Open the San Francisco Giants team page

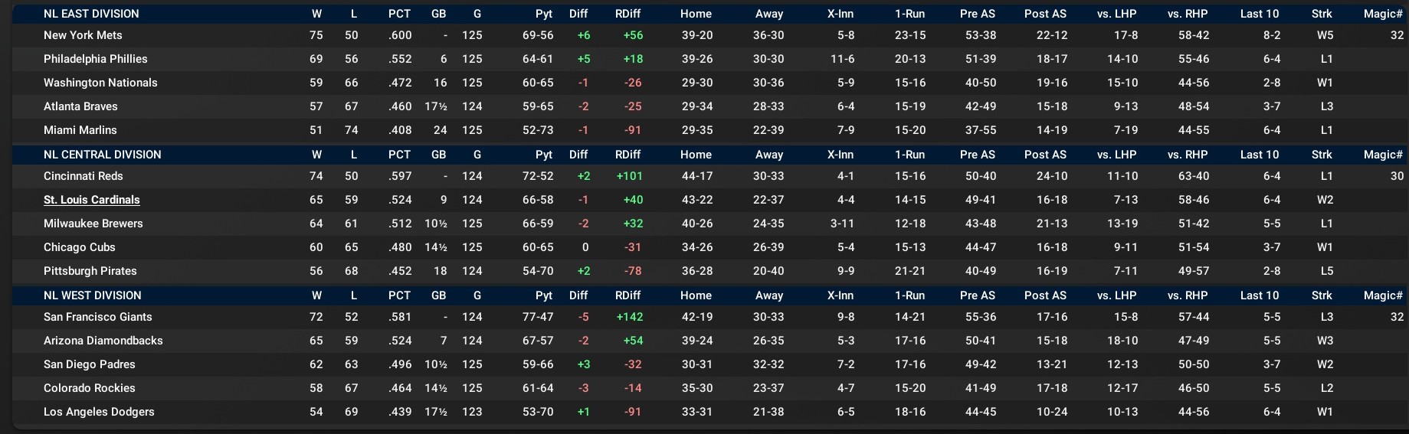pyautogui.click(x=97, y=317)
